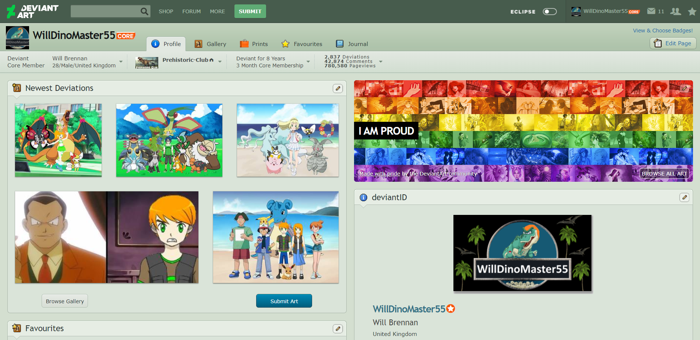The image size is (700, 340).
Task: Switch to the Profile tab
Action: (166, 44)
